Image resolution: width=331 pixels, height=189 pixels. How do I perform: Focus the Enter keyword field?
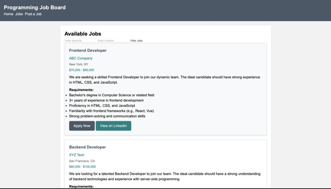tap(80, 41)
